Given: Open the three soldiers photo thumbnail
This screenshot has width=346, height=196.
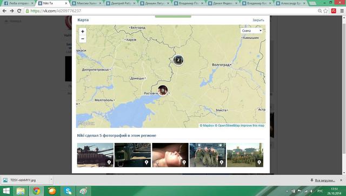Looking at the screenshot, I should pos(208,155).
